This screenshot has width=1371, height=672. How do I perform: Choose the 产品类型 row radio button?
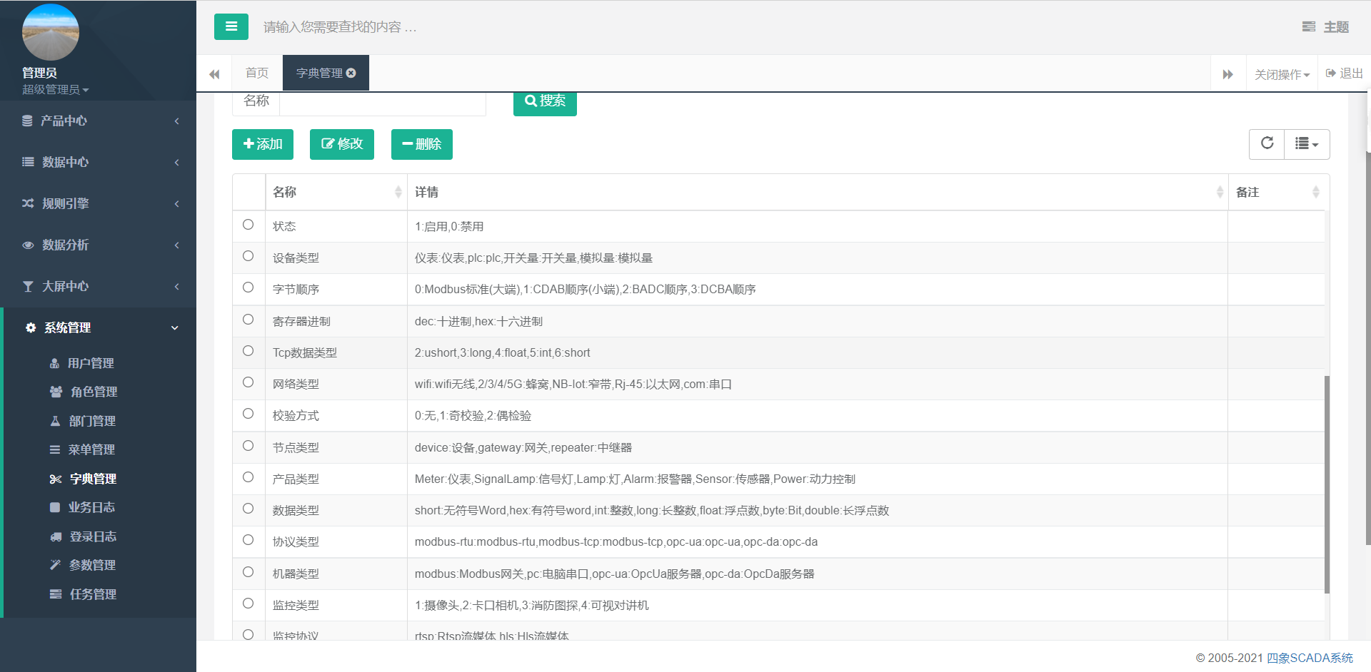(x=248, y=477)
